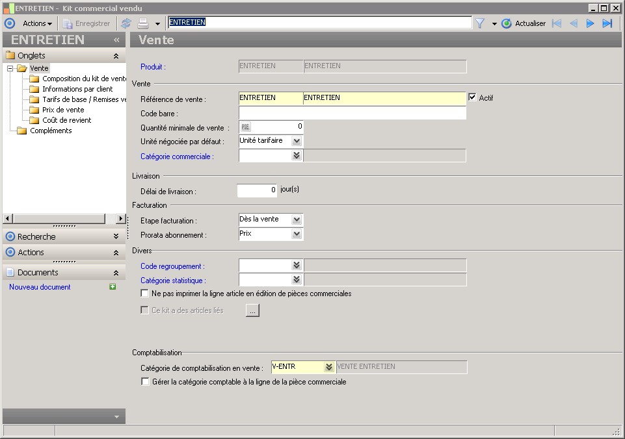Open the Etape facturation dropdown

click(x=297, y=220)
